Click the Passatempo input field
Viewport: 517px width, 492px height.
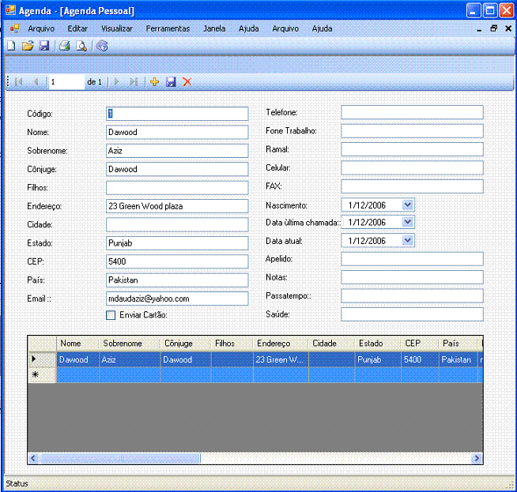412,295
